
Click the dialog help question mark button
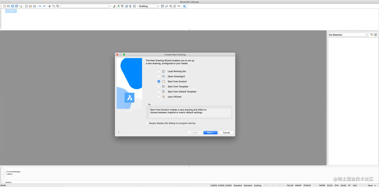119,132
